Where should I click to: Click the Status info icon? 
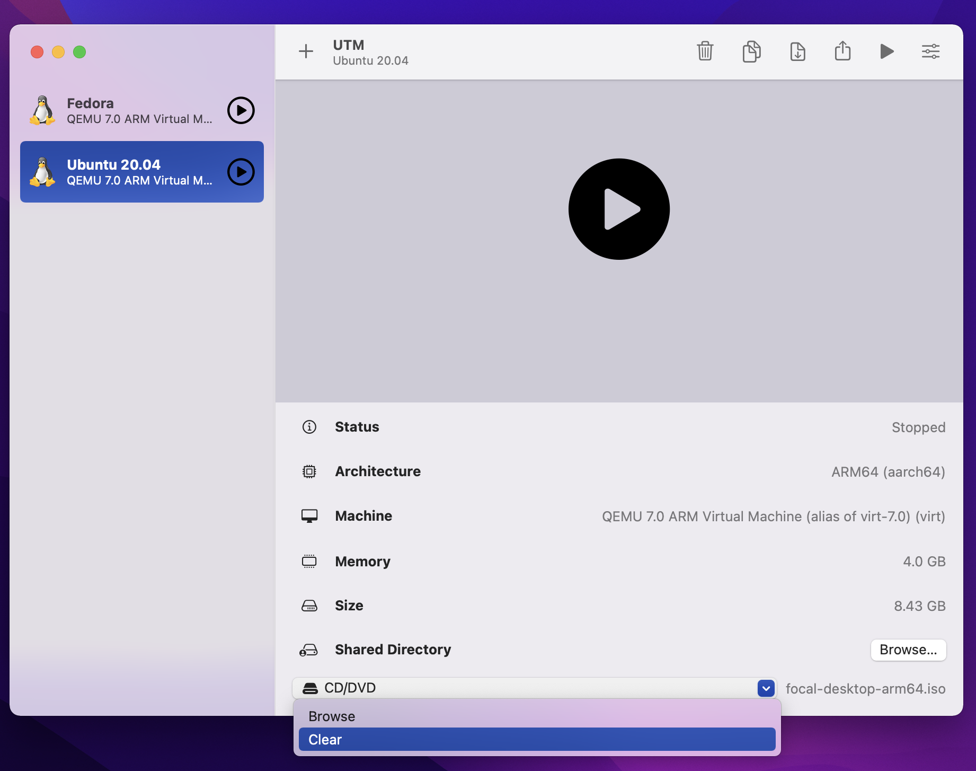point(309,427)
